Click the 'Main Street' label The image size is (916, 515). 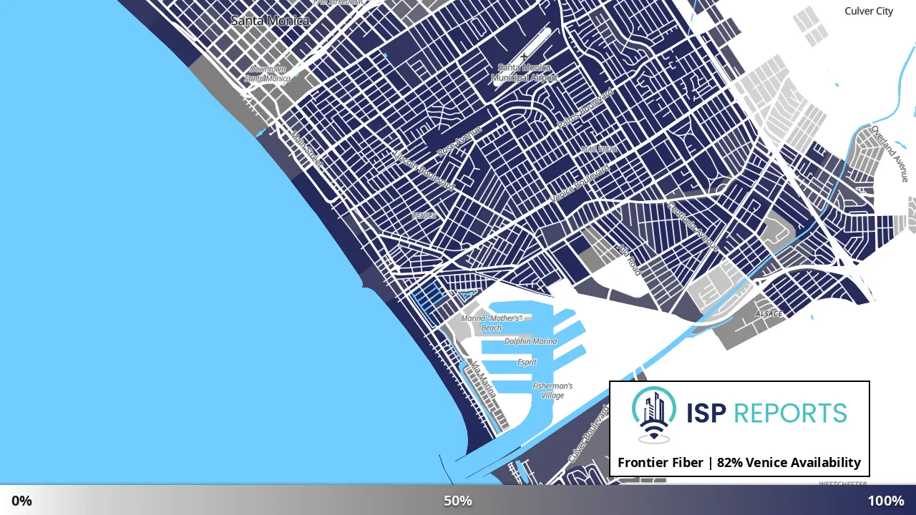pyautogui.click(x=306, y=148)
